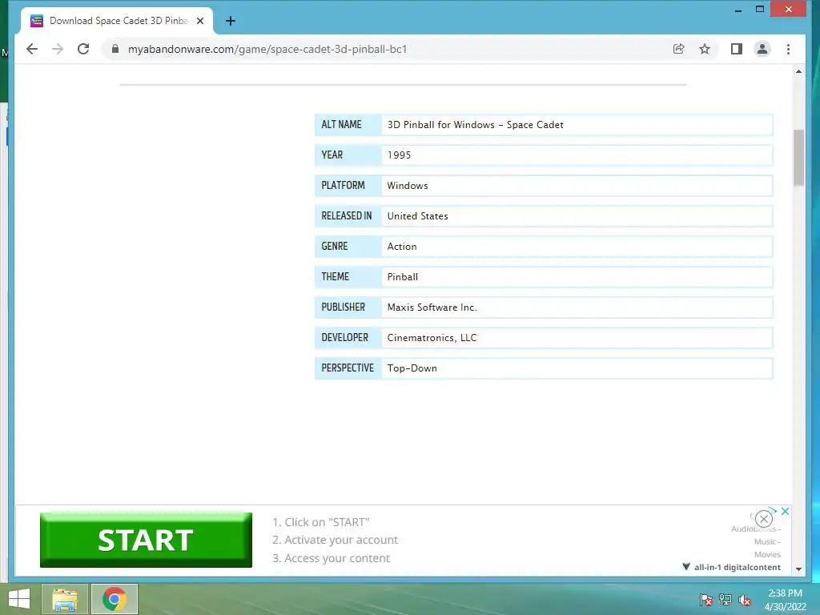Open the AdChoices info icon
The image size is (820, 615).
tap(774, 509)
